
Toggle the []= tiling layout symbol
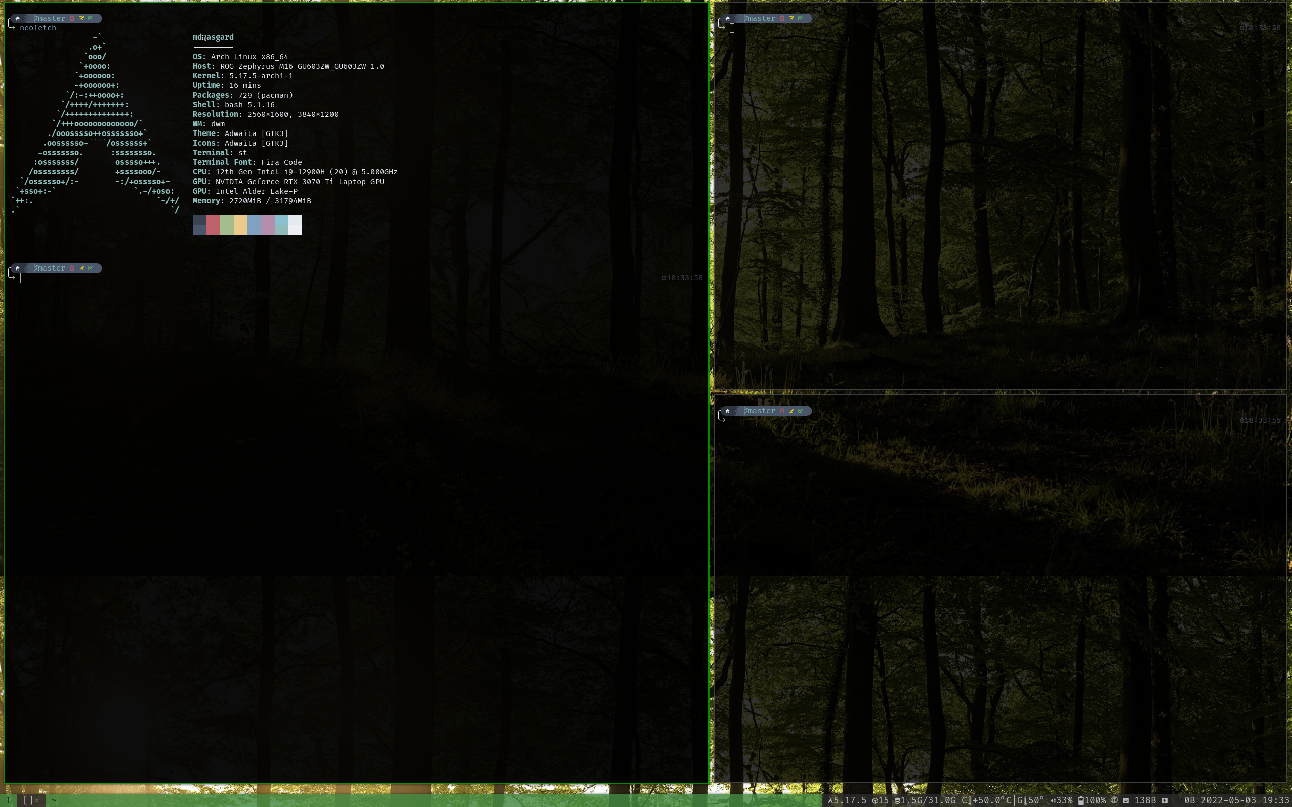point(31,800)
